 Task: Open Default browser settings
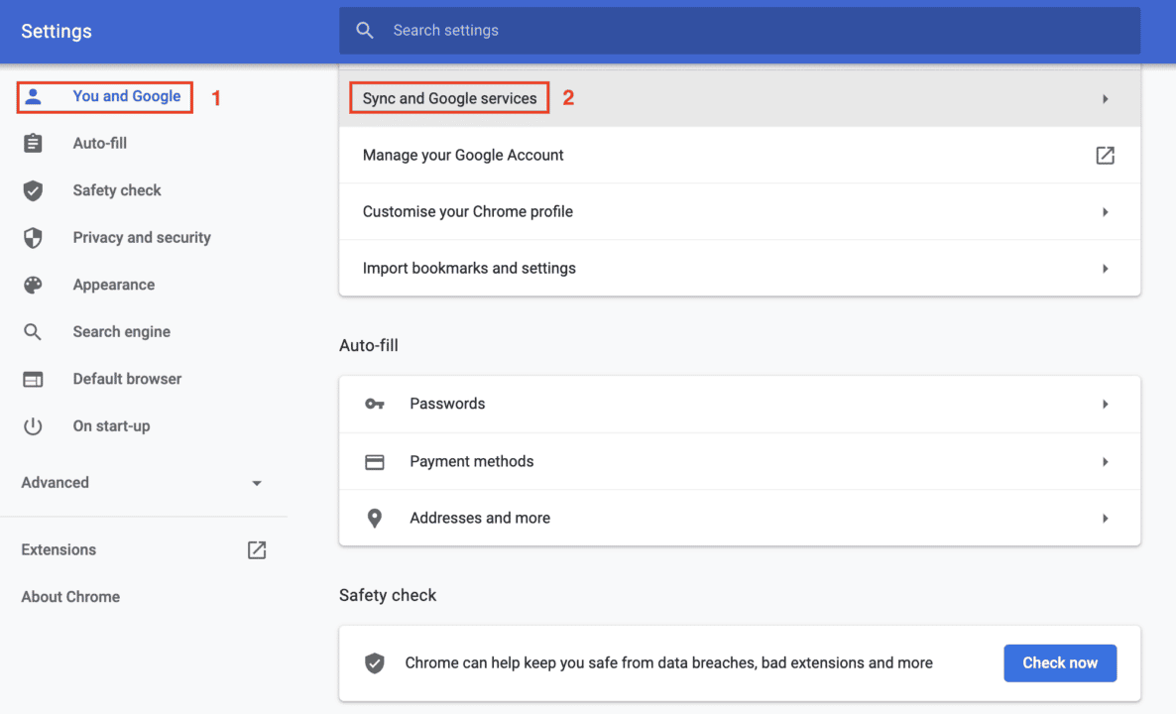(128, 379)
